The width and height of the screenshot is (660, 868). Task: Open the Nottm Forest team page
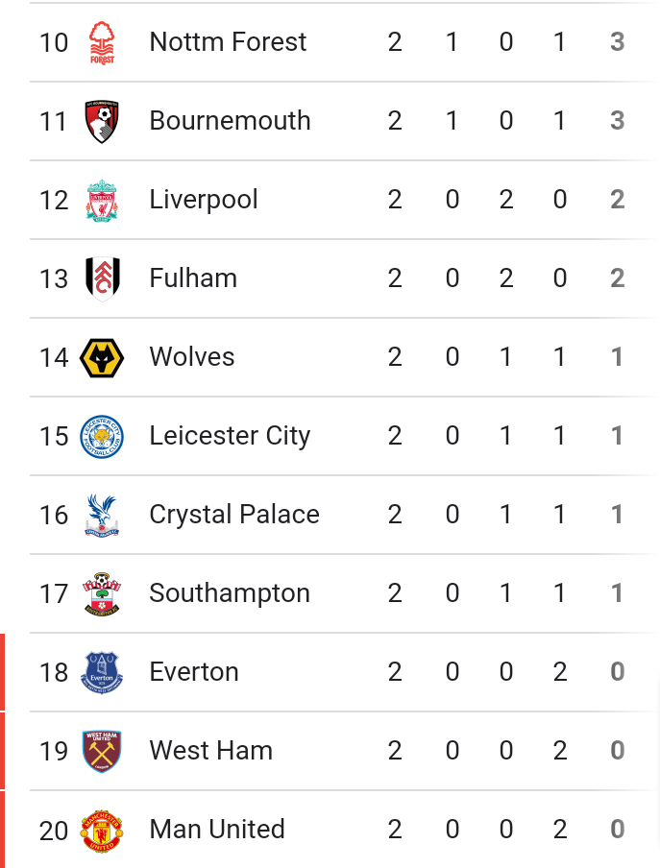228,42
